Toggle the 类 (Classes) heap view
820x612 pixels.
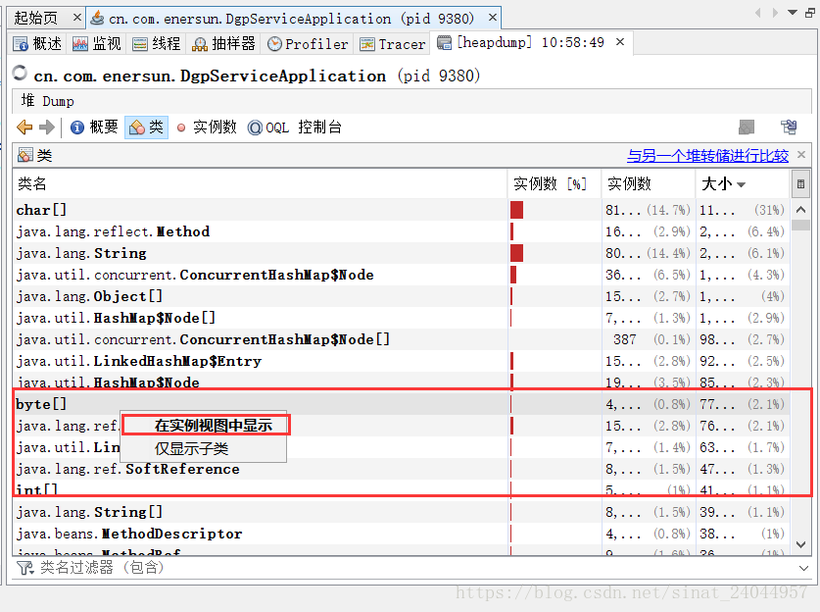pyautogui.click(x=146, y=127)
